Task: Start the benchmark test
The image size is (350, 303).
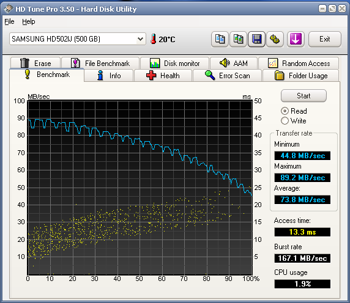Action: [x=303, y=96]
